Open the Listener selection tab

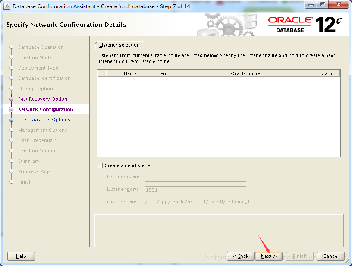tap(119, 45)
